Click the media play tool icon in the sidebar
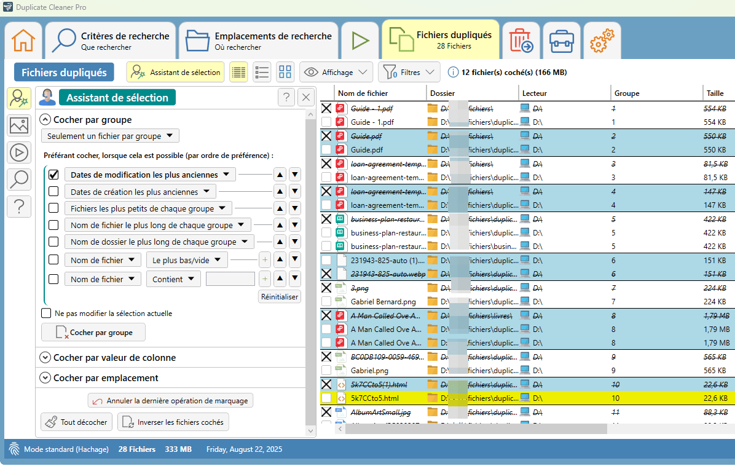The image size is (735, 466). (x=18, y=152)
